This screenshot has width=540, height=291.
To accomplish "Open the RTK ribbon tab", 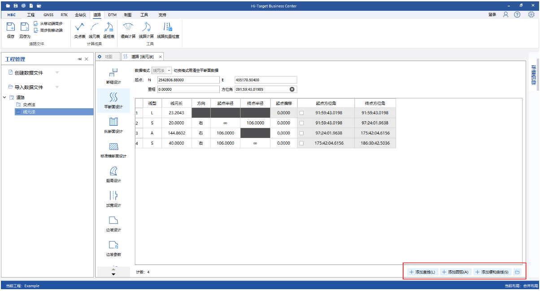I will coord(64,15).
